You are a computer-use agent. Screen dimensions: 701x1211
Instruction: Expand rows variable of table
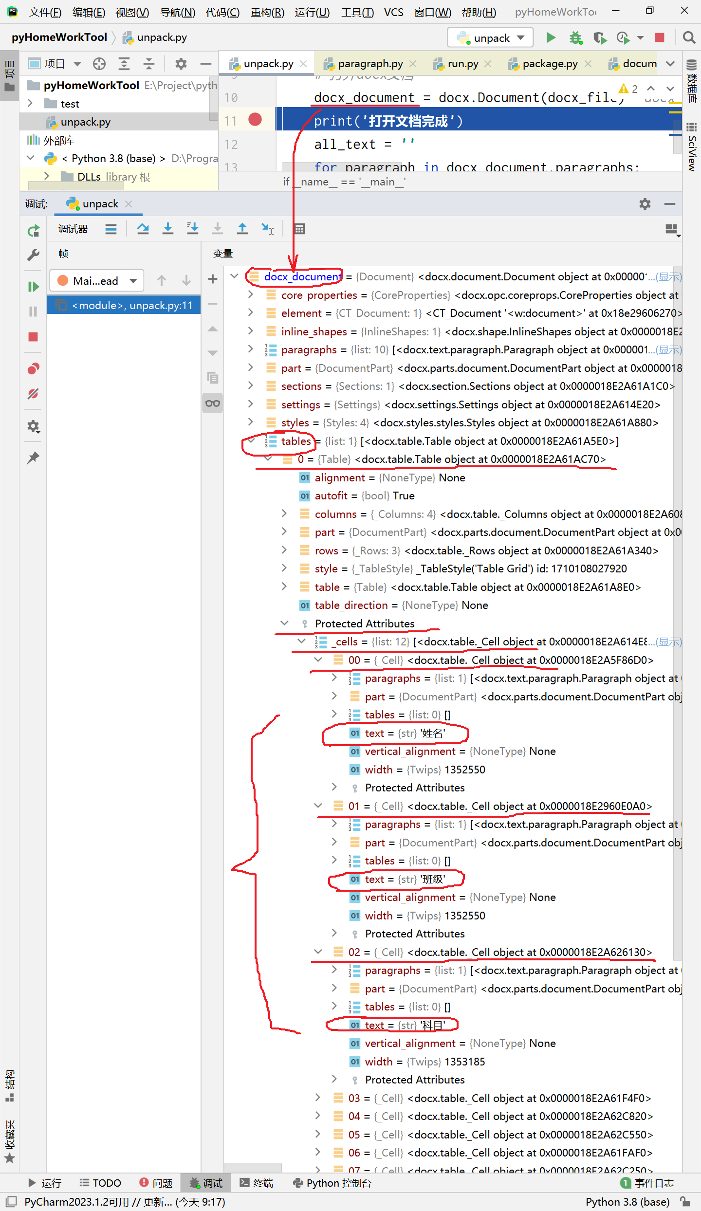tap(284, 550)
